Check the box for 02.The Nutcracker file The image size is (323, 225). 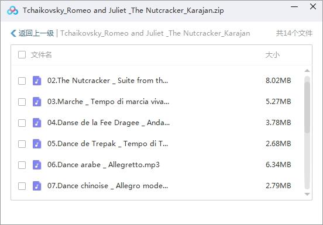(x=22, y=81)
